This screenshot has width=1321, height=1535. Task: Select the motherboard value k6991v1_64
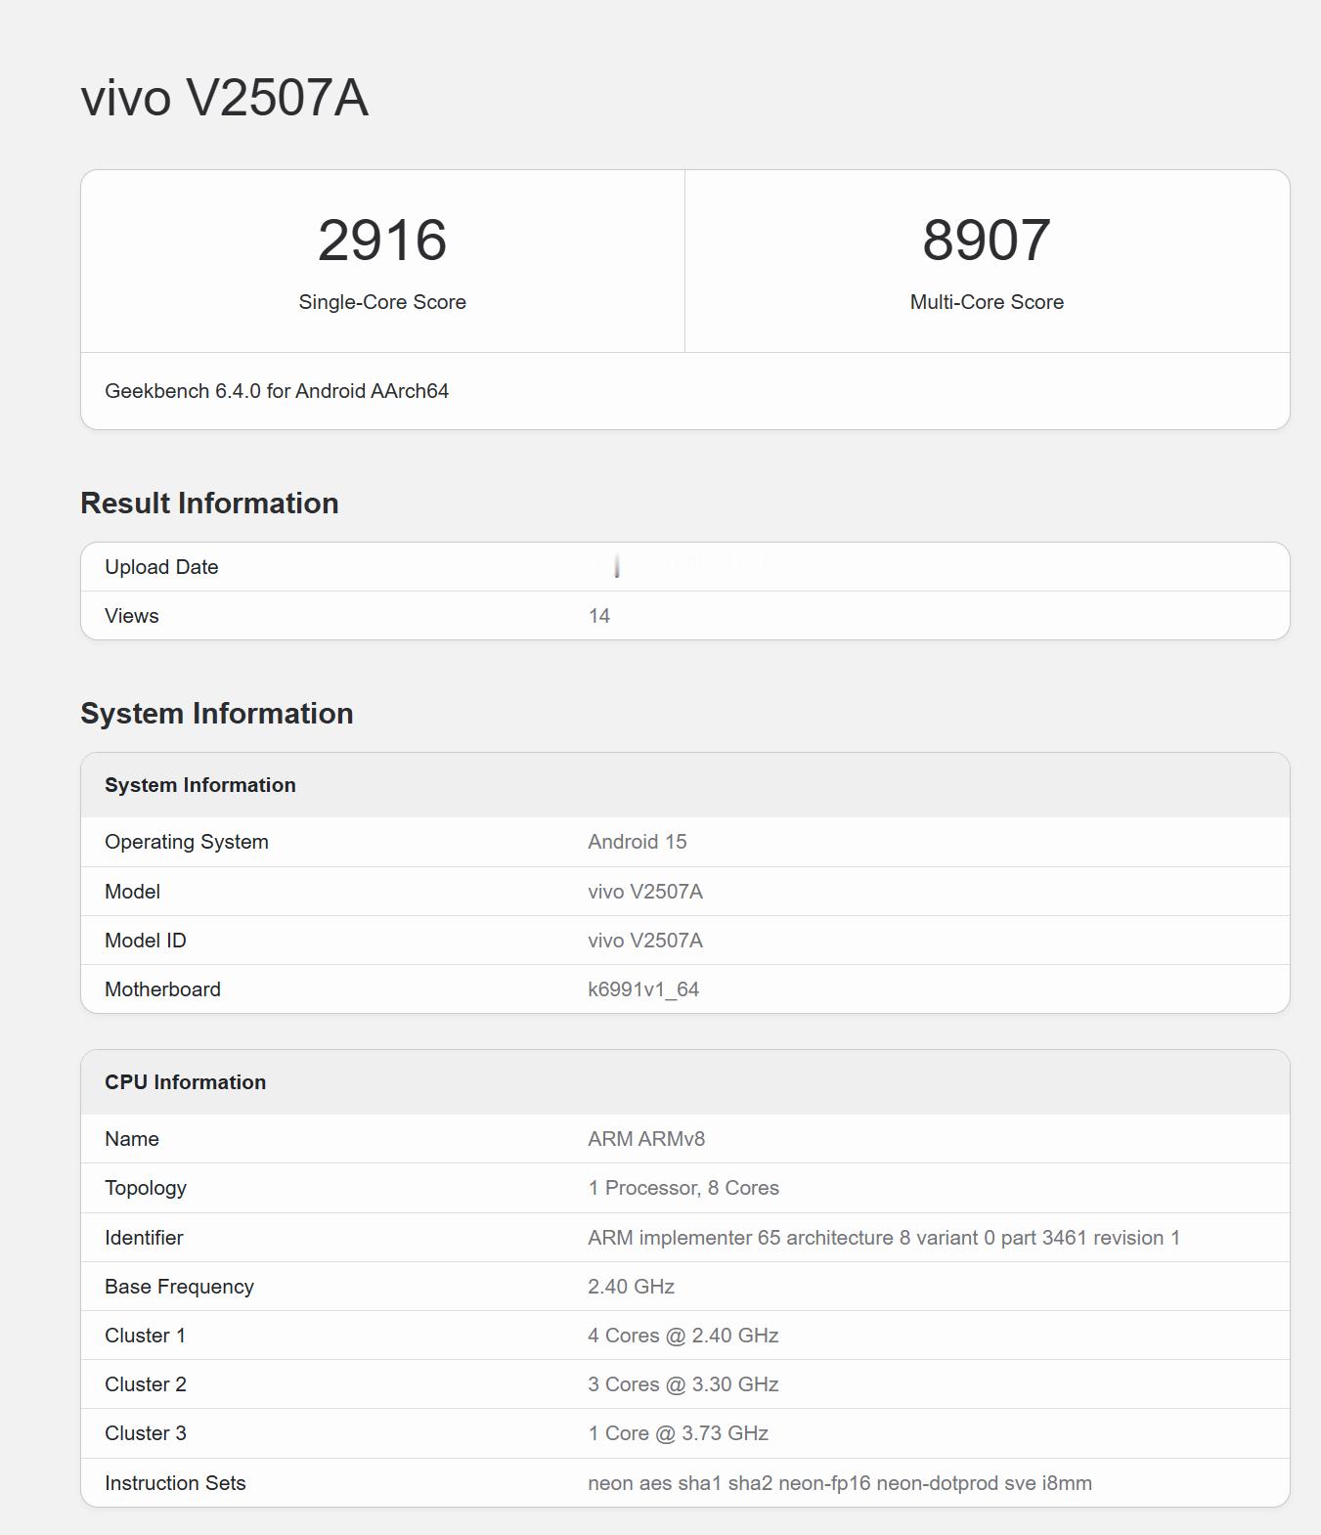(643, 989)
